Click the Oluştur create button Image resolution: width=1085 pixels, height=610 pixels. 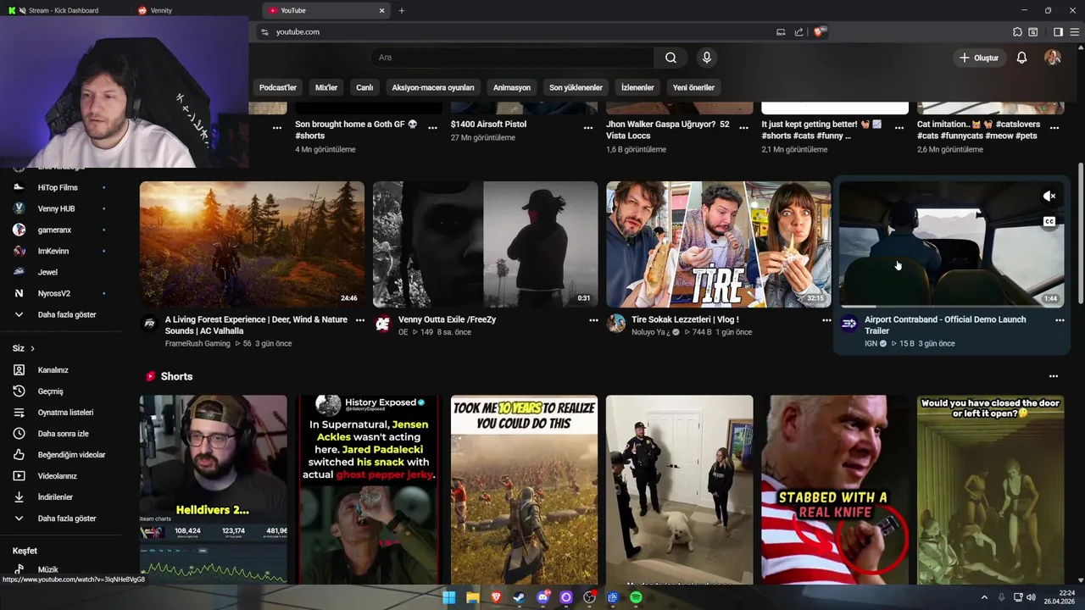[979, 58]
